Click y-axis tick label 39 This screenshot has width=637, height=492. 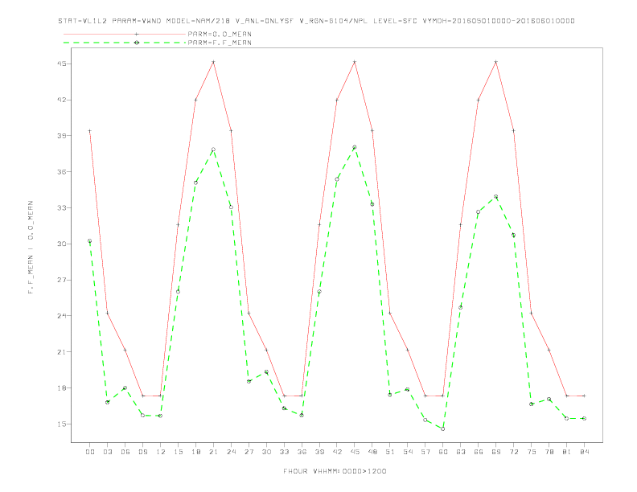[61, 136]
